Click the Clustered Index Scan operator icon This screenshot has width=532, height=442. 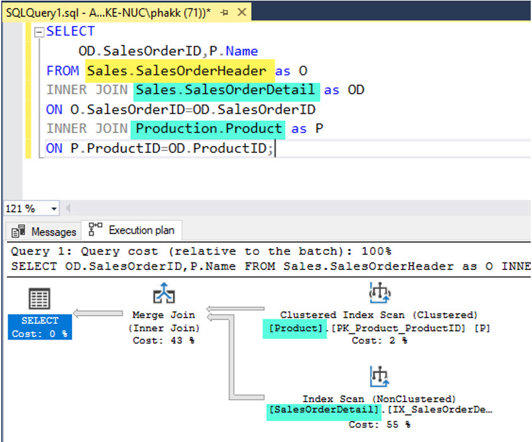[379, 293]
